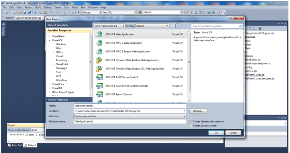Switch to the Error List tab
Viewport: 290px width, 153px height.
click(x=15, y=145)
